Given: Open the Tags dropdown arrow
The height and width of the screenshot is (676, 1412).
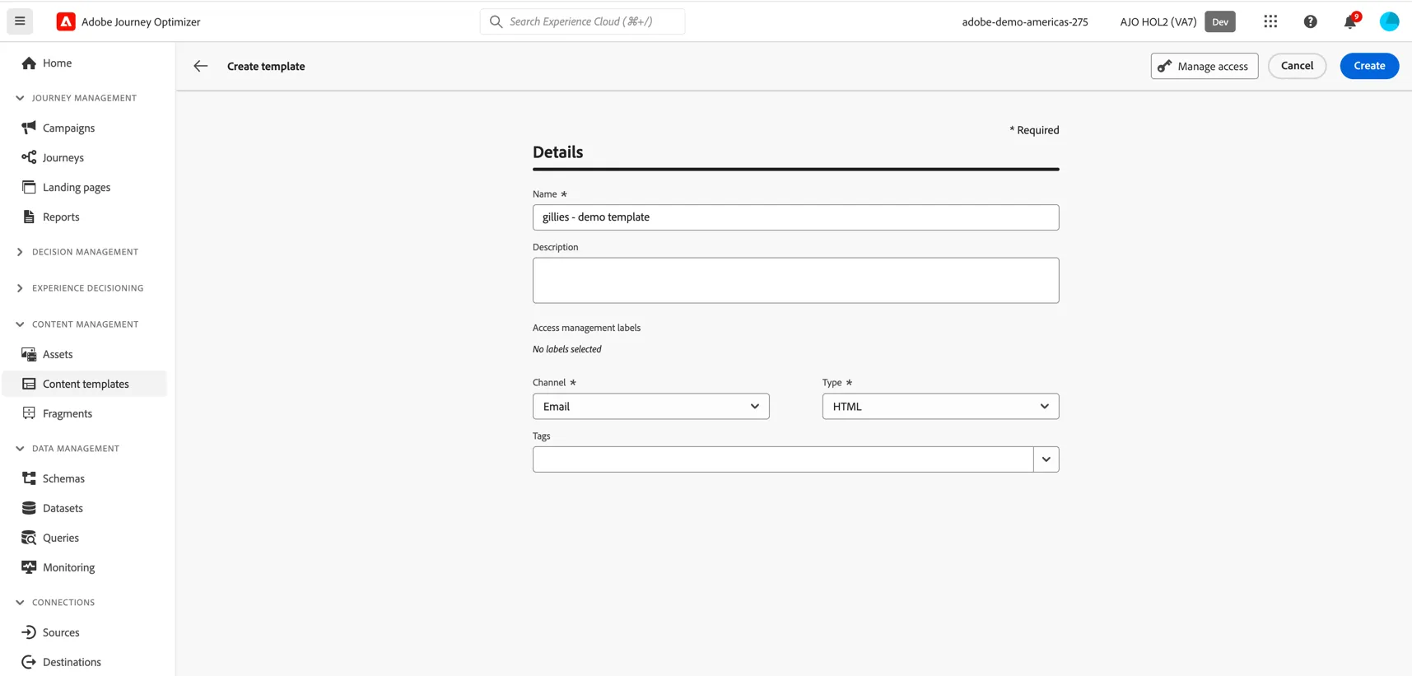Looking at the screenshot, I should [1046, 459].
